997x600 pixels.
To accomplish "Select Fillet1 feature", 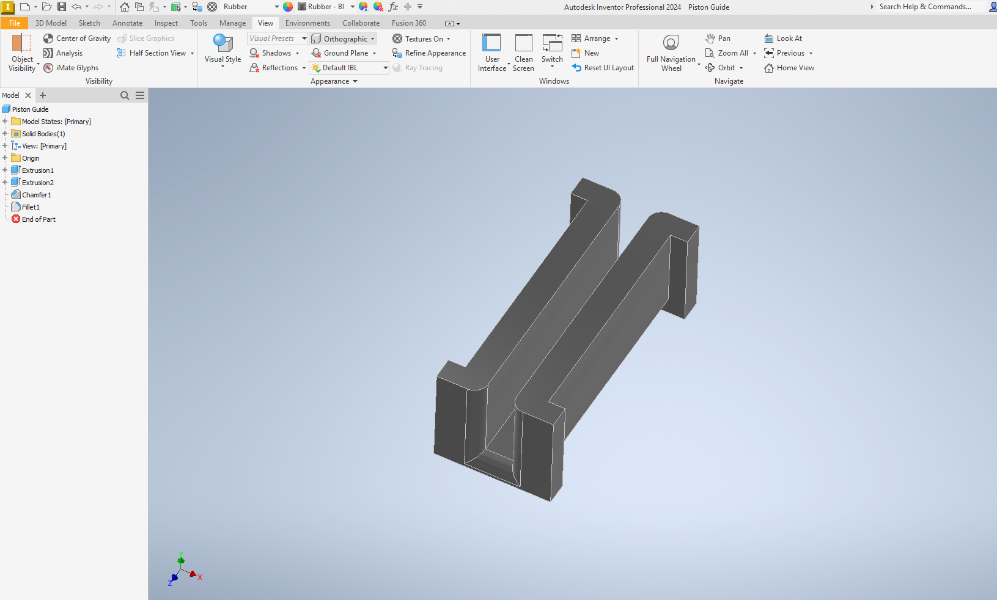I will [31, 207].
